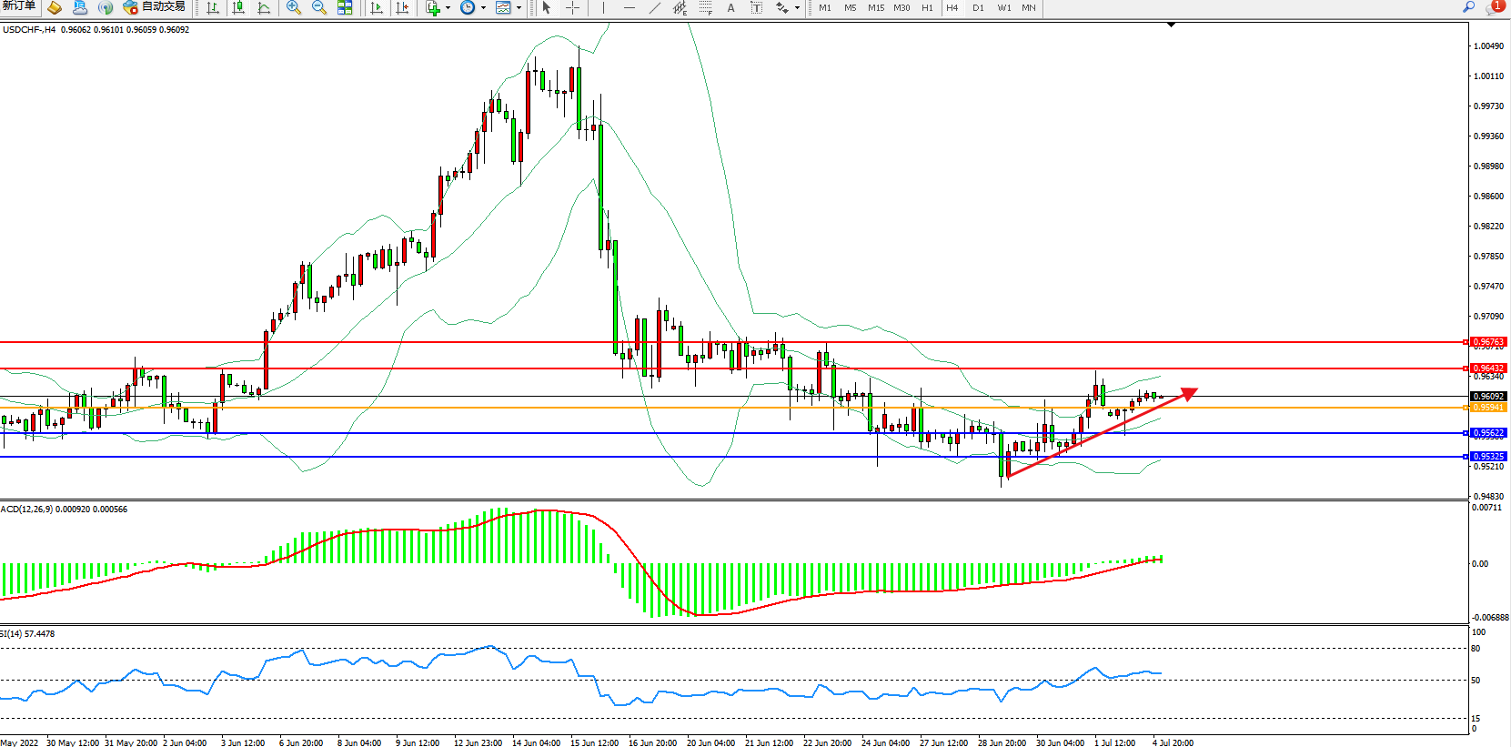The height and width of the screenshot is (747, 1511).
Task: Switch chart to line chart mode
Action: click(264, 7)
